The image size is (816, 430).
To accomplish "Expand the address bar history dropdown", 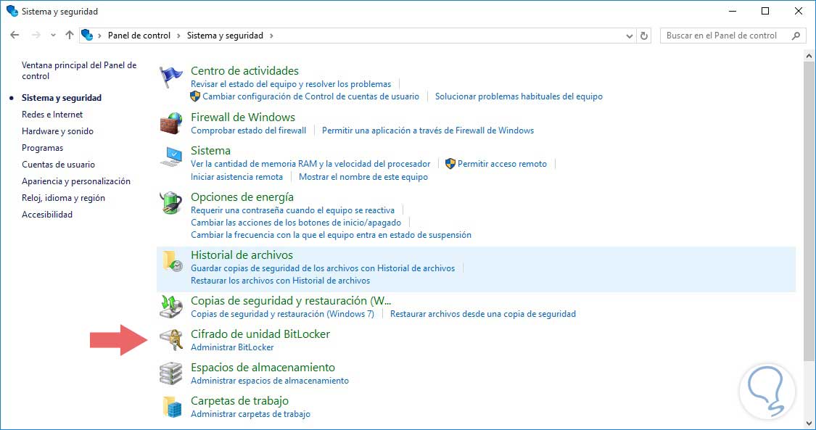I will [x=629, y=36].
